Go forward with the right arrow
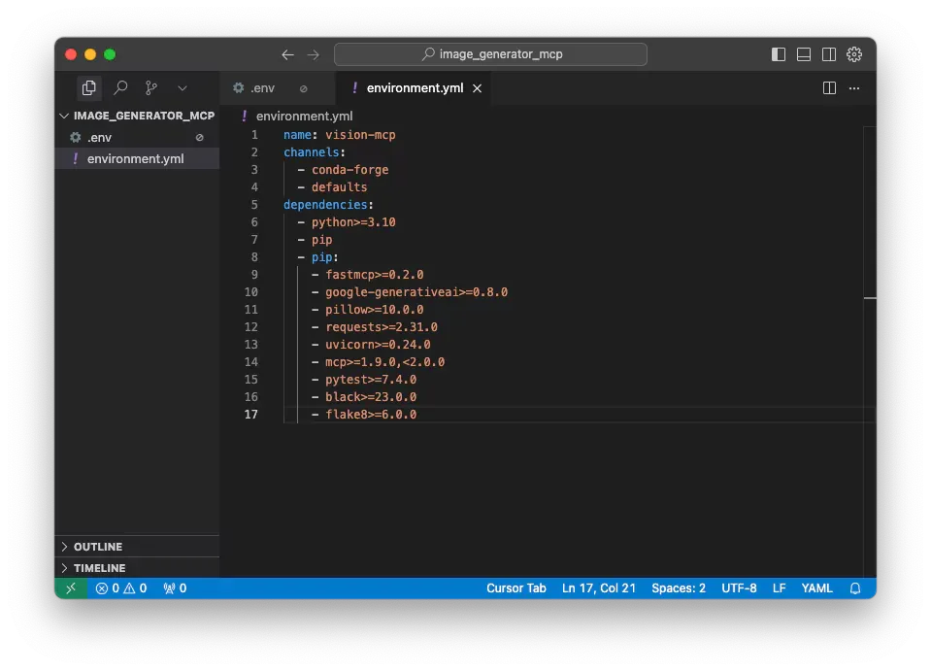Image resolution: width=931 pixels, height=671 pixels. tap(313, 54)
